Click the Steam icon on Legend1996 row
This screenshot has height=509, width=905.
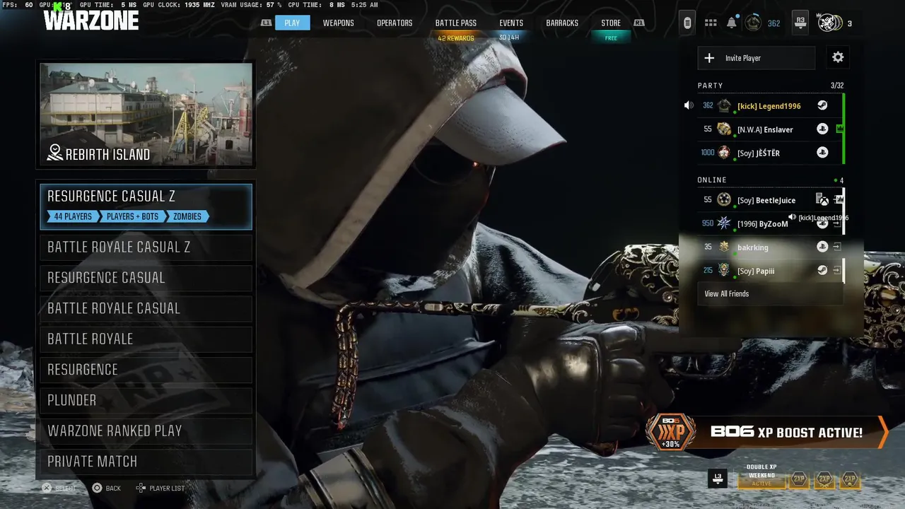click(x=822, y=106)
